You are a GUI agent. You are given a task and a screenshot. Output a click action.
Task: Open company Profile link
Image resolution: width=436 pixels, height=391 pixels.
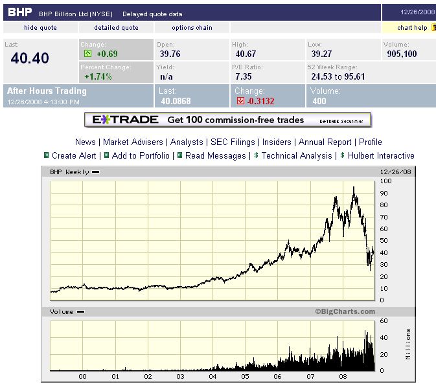[x=371, y=142]
